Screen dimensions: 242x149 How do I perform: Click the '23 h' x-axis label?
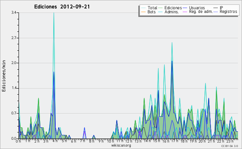click(229, 141)
